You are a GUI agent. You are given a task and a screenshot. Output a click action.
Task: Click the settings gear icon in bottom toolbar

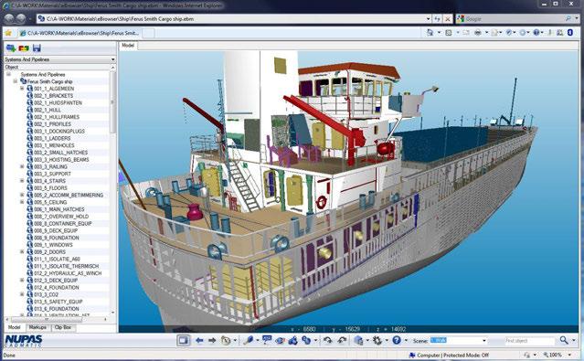[x=377, y=340]
